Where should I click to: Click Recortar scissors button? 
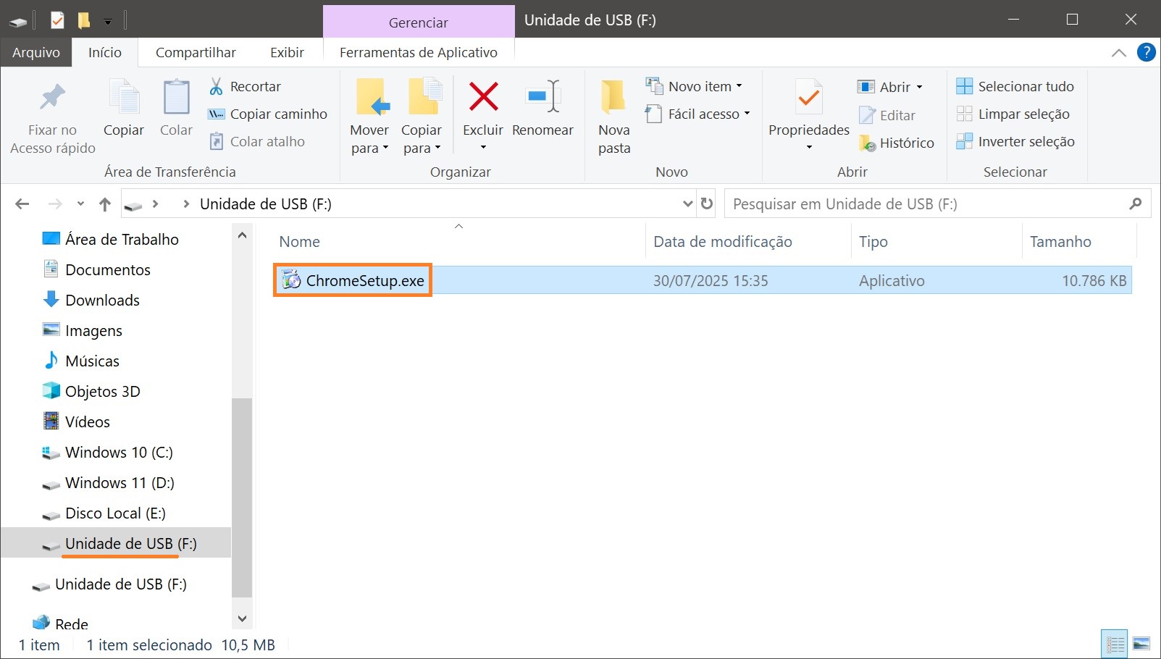[x=245, y=86]
